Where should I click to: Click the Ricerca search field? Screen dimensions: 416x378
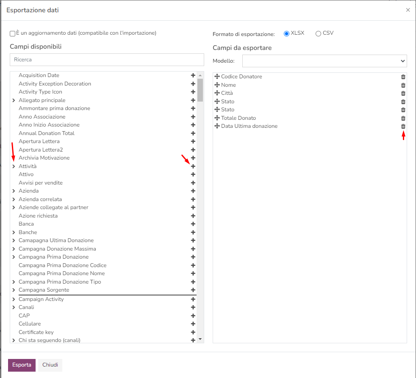[107, 60]
